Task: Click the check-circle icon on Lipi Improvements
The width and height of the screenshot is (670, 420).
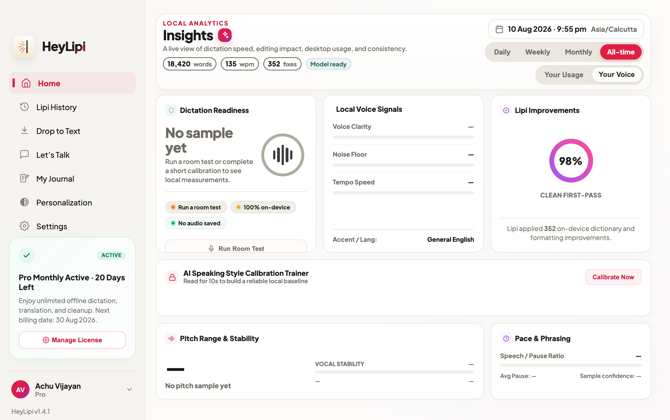Action: tap(506, 110)
